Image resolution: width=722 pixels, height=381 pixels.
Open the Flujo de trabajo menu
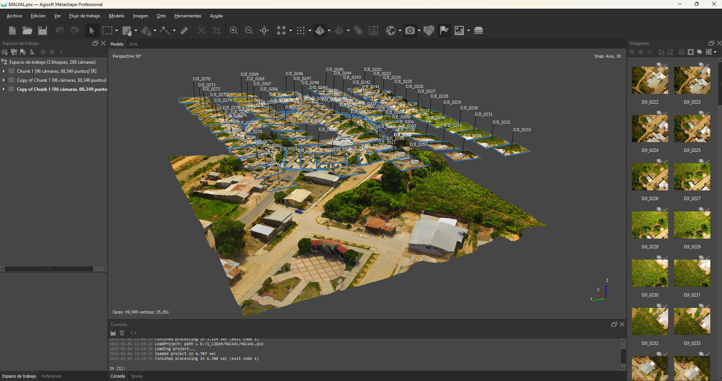[84, 16]
